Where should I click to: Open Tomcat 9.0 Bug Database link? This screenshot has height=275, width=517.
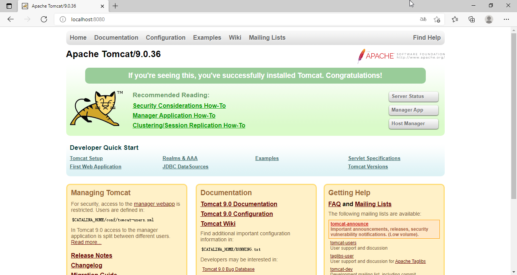[x=228, y=269]
